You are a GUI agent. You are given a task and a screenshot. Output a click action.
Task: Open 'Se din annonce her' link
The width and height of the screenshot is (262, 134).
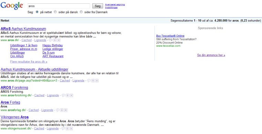(211, 55)
